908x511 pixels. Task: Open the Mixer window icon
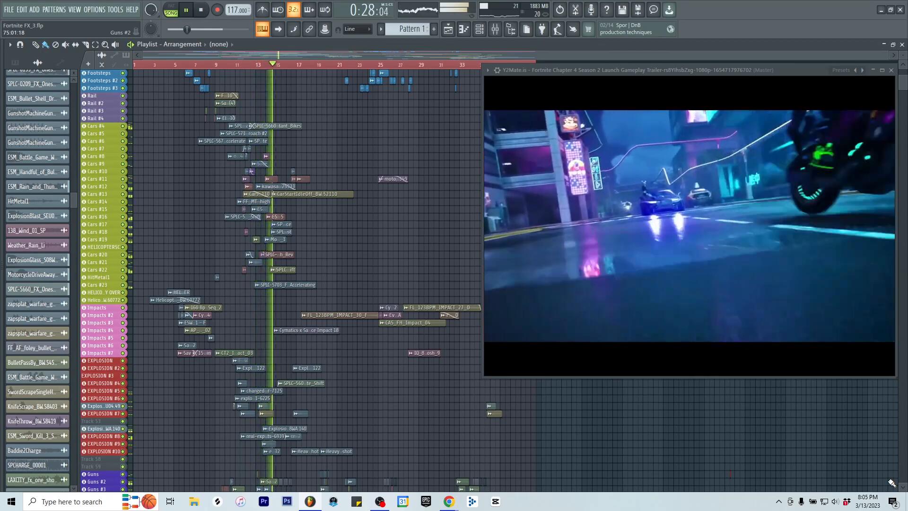495,29
